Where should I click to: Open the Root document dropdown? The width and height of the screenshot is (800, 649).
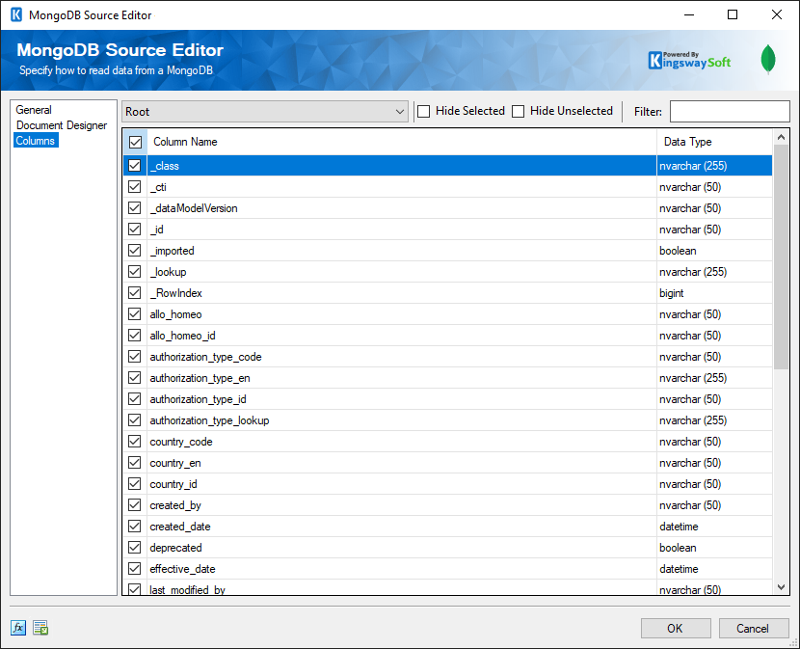click(265, 111)
